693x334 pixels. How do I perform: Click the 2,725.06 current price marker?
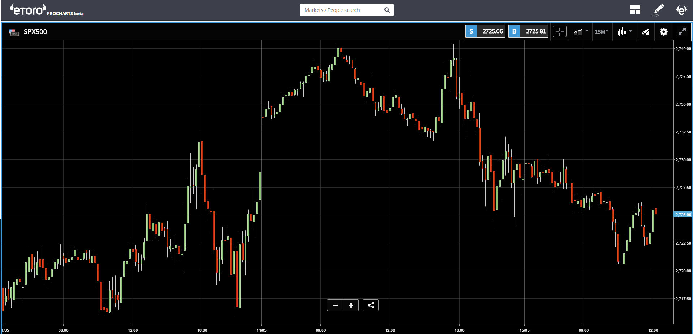(x=683, y=215)
